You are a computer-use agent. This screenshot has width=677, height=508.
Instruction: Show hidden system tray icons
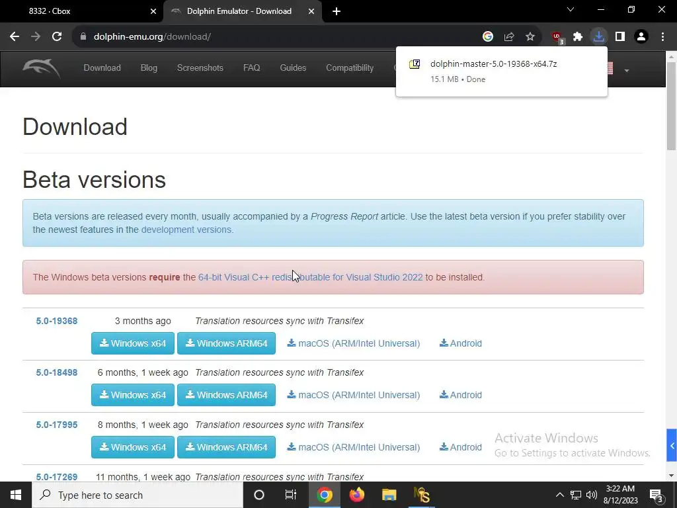(x=559, y=495)
